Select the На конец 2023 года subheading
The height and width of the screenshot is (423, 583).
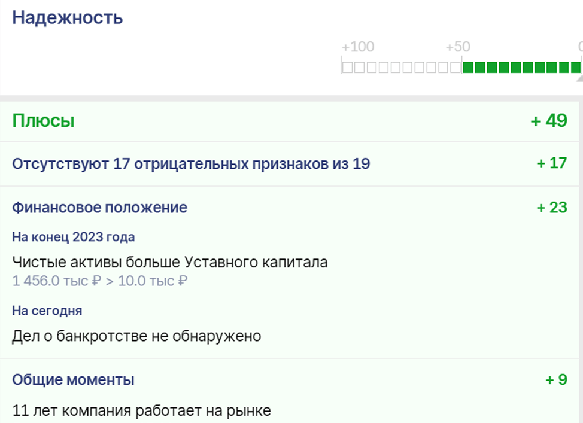[x=73, y=237]
